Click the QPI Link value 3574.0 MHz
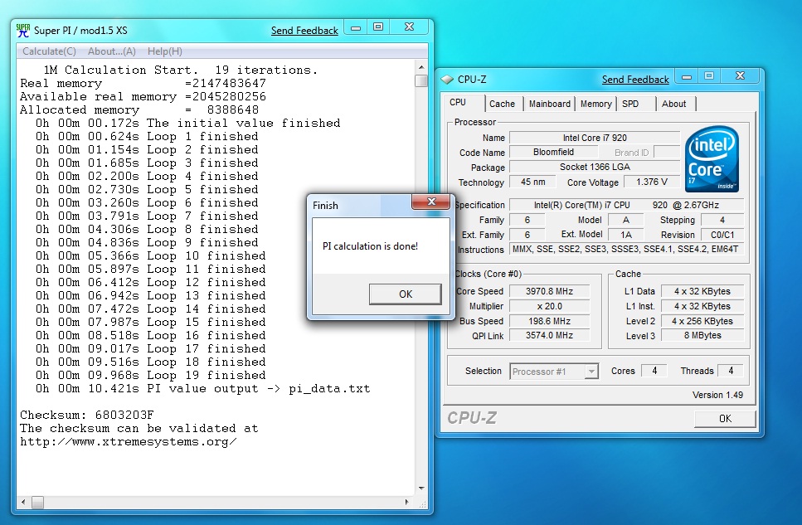The height and width of the screenshot is (525, 802). tap(549, 335)
